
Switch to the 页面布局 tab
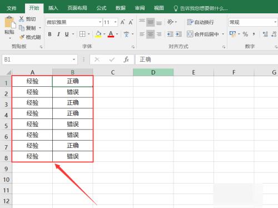[x=77, y=8]
